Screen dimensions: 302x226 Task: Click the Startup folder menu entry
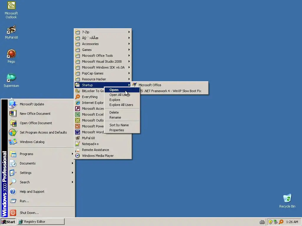click(103, 85)
